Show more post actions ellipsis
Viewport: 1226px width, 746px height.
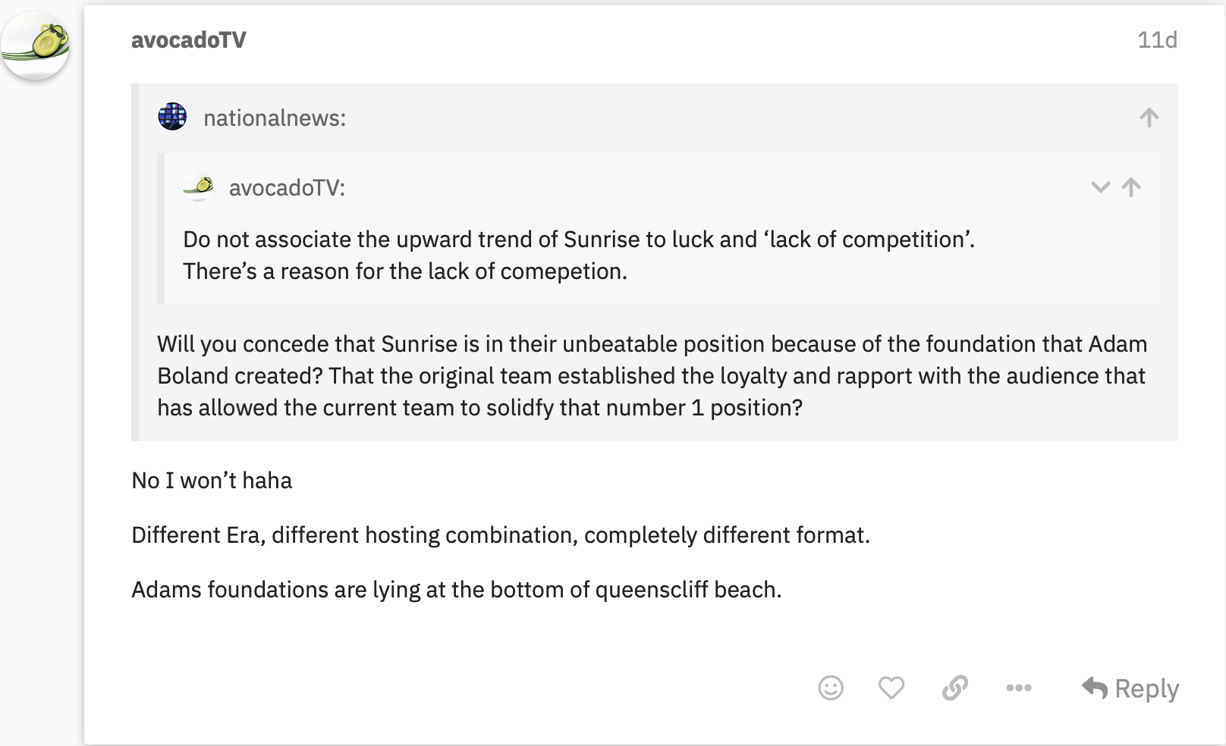point(1019,688)
